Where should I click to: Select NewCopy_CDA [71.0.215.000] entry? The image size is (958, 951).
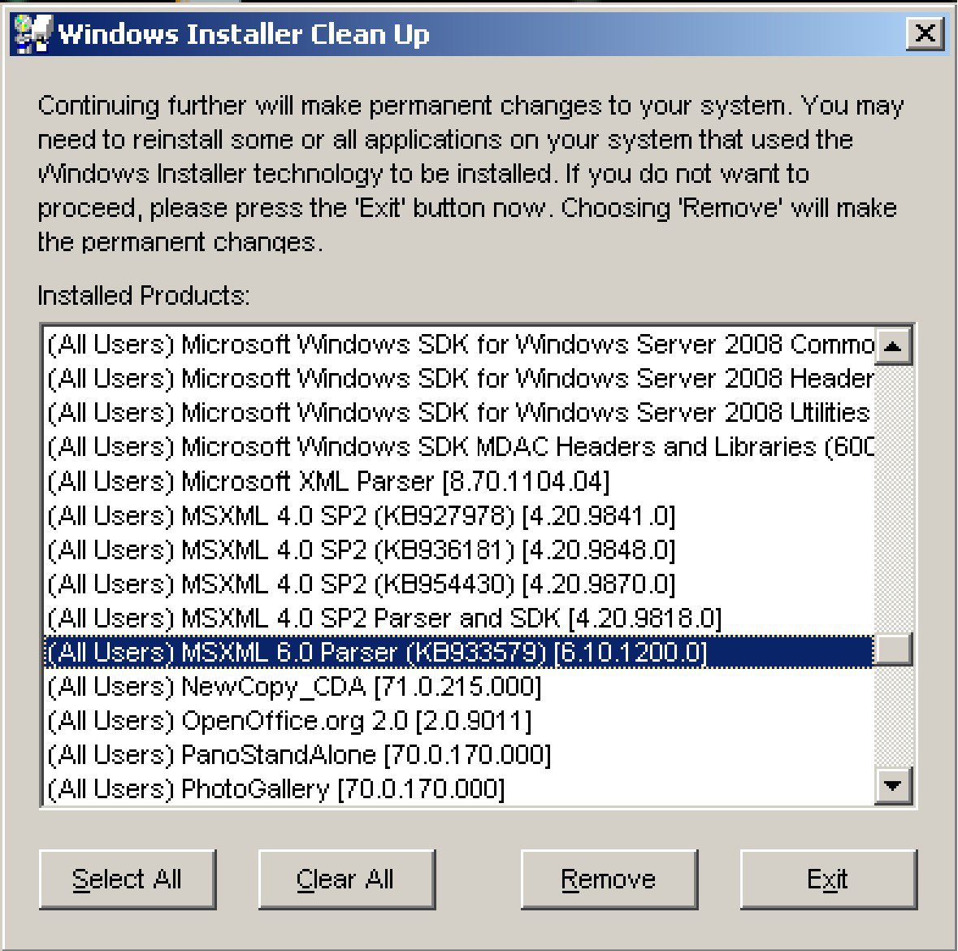pos(459,687)
